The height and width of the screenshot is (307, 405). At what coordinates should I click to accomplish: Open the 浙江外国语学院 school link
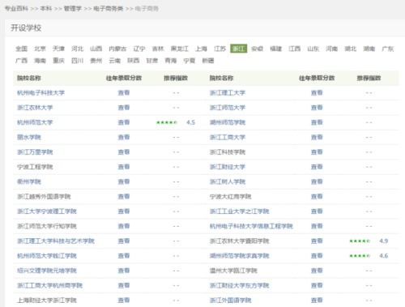[230, 301]
